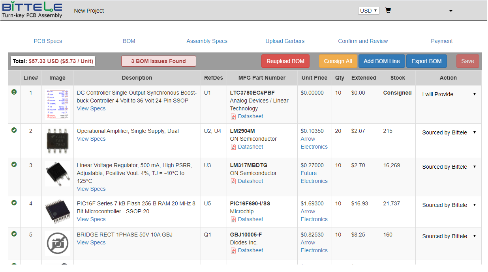
Task: Click the New Project title
Action: [89, 11]
